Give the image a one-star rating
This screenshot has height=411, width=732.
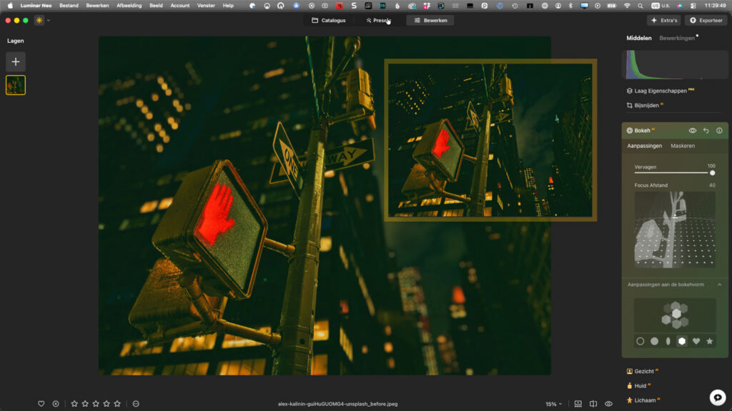coord(74,404)
